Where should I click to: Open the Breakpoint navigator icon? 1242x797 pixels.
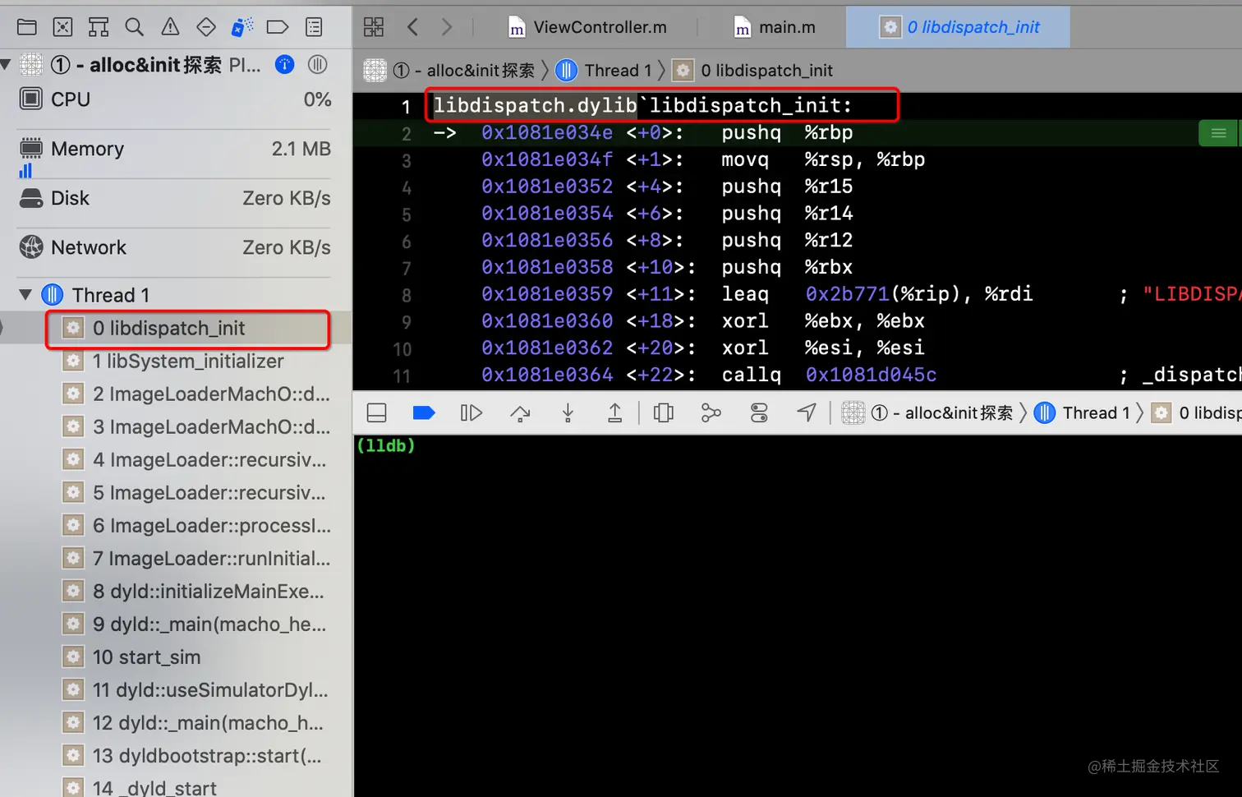tap(278, 27)
